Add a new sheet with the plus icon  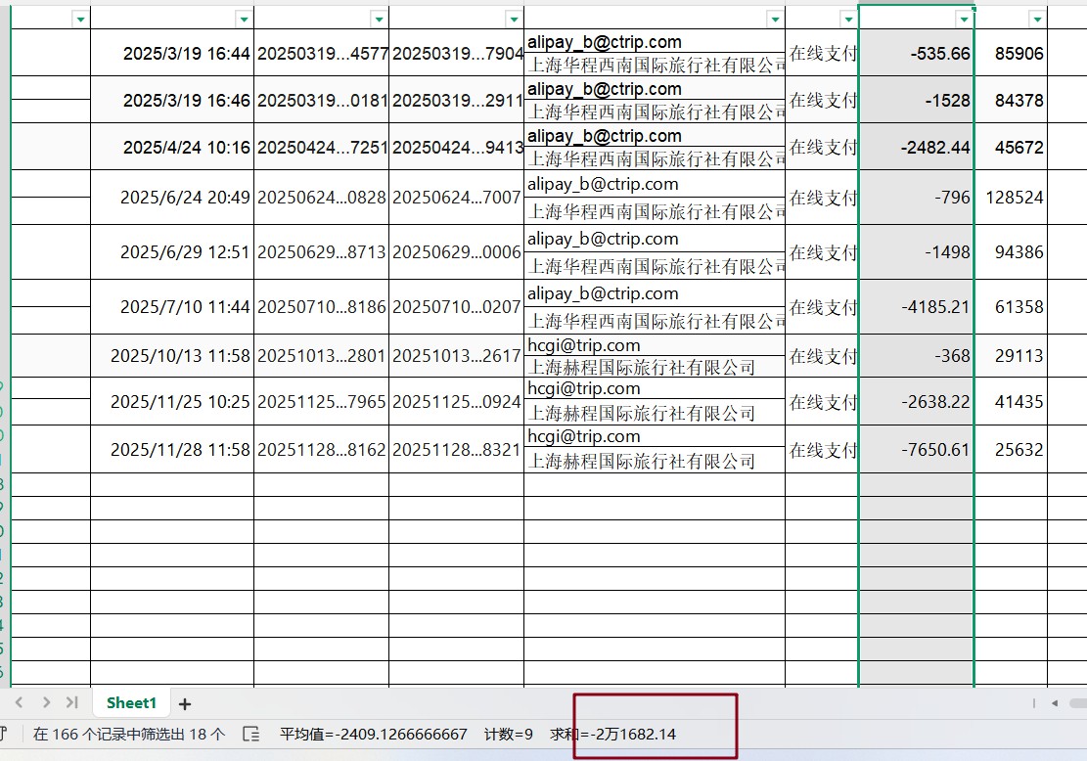coord(185,703)
